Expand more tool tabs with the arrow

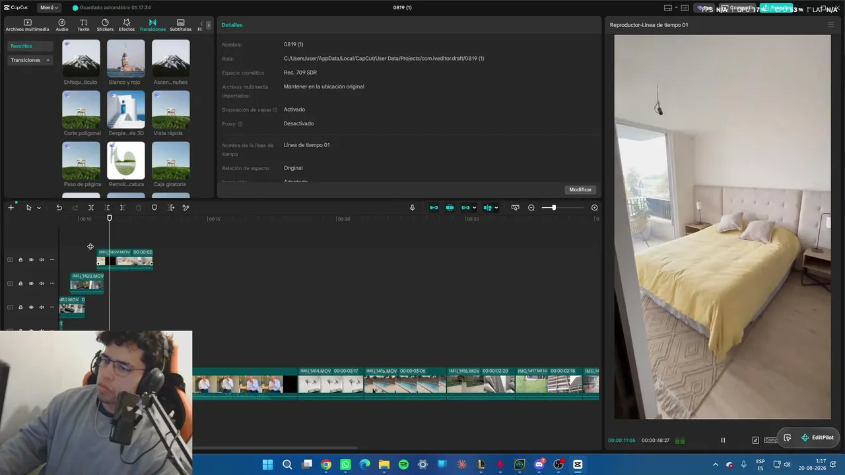pos(209,25)
